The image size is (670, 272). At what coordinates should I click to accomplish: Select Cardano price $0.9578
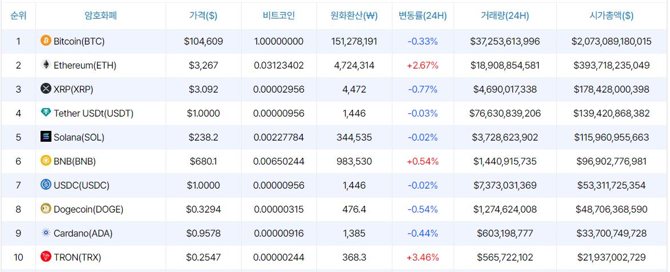[203, 233]
